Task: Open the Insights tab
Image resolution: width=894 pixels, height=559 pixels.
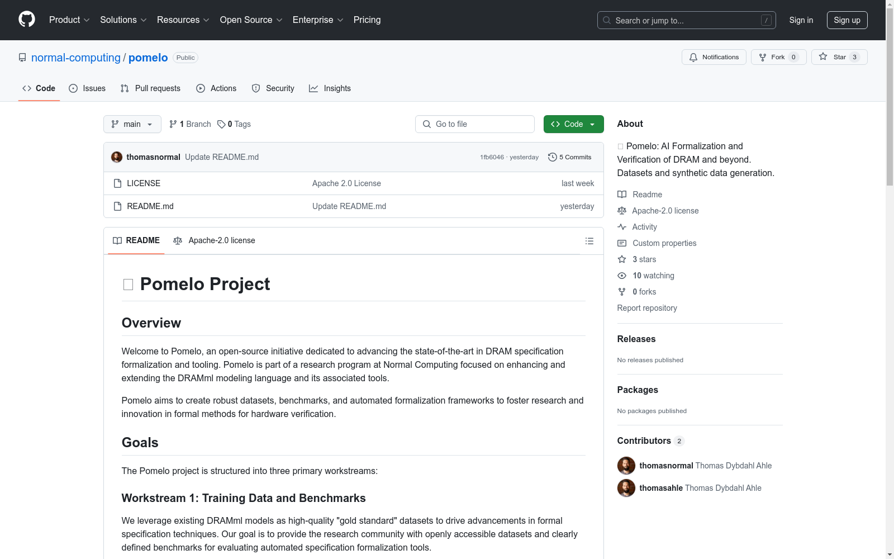Action: [330, 88]
